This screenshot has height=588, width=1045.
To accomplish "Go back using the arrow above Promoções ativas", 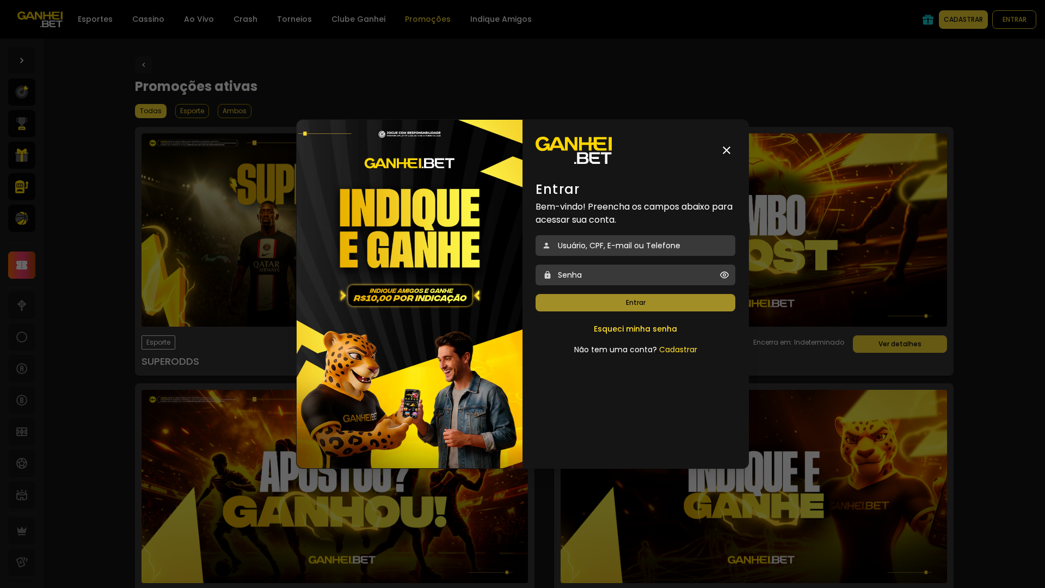I will click(143, 65).
